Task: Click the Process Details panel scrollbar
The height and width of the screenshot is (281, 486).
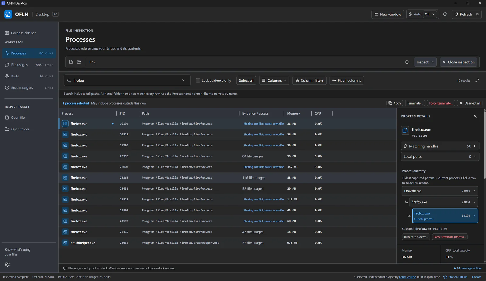Action: tap(485, 145)
